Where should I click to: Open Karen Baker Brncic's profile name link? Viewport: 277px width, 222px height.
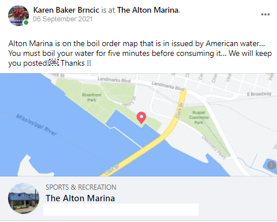click(x=66, y=10)
